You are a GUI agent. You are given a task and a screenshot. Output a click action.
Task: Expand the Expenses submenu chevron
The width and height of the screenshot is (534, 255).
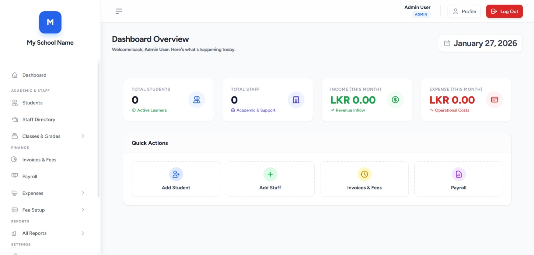[x=83, y=193]
